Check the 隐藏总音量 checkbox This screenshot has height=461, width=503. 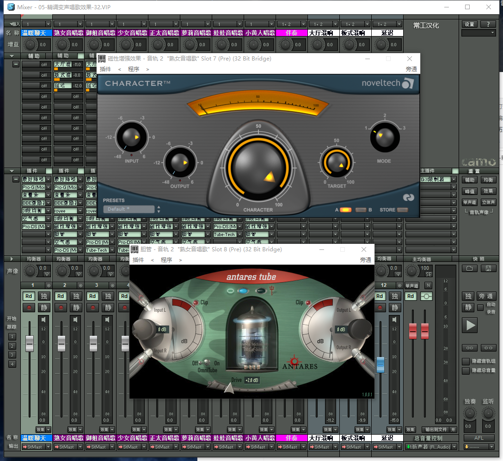tap(466, 371)
